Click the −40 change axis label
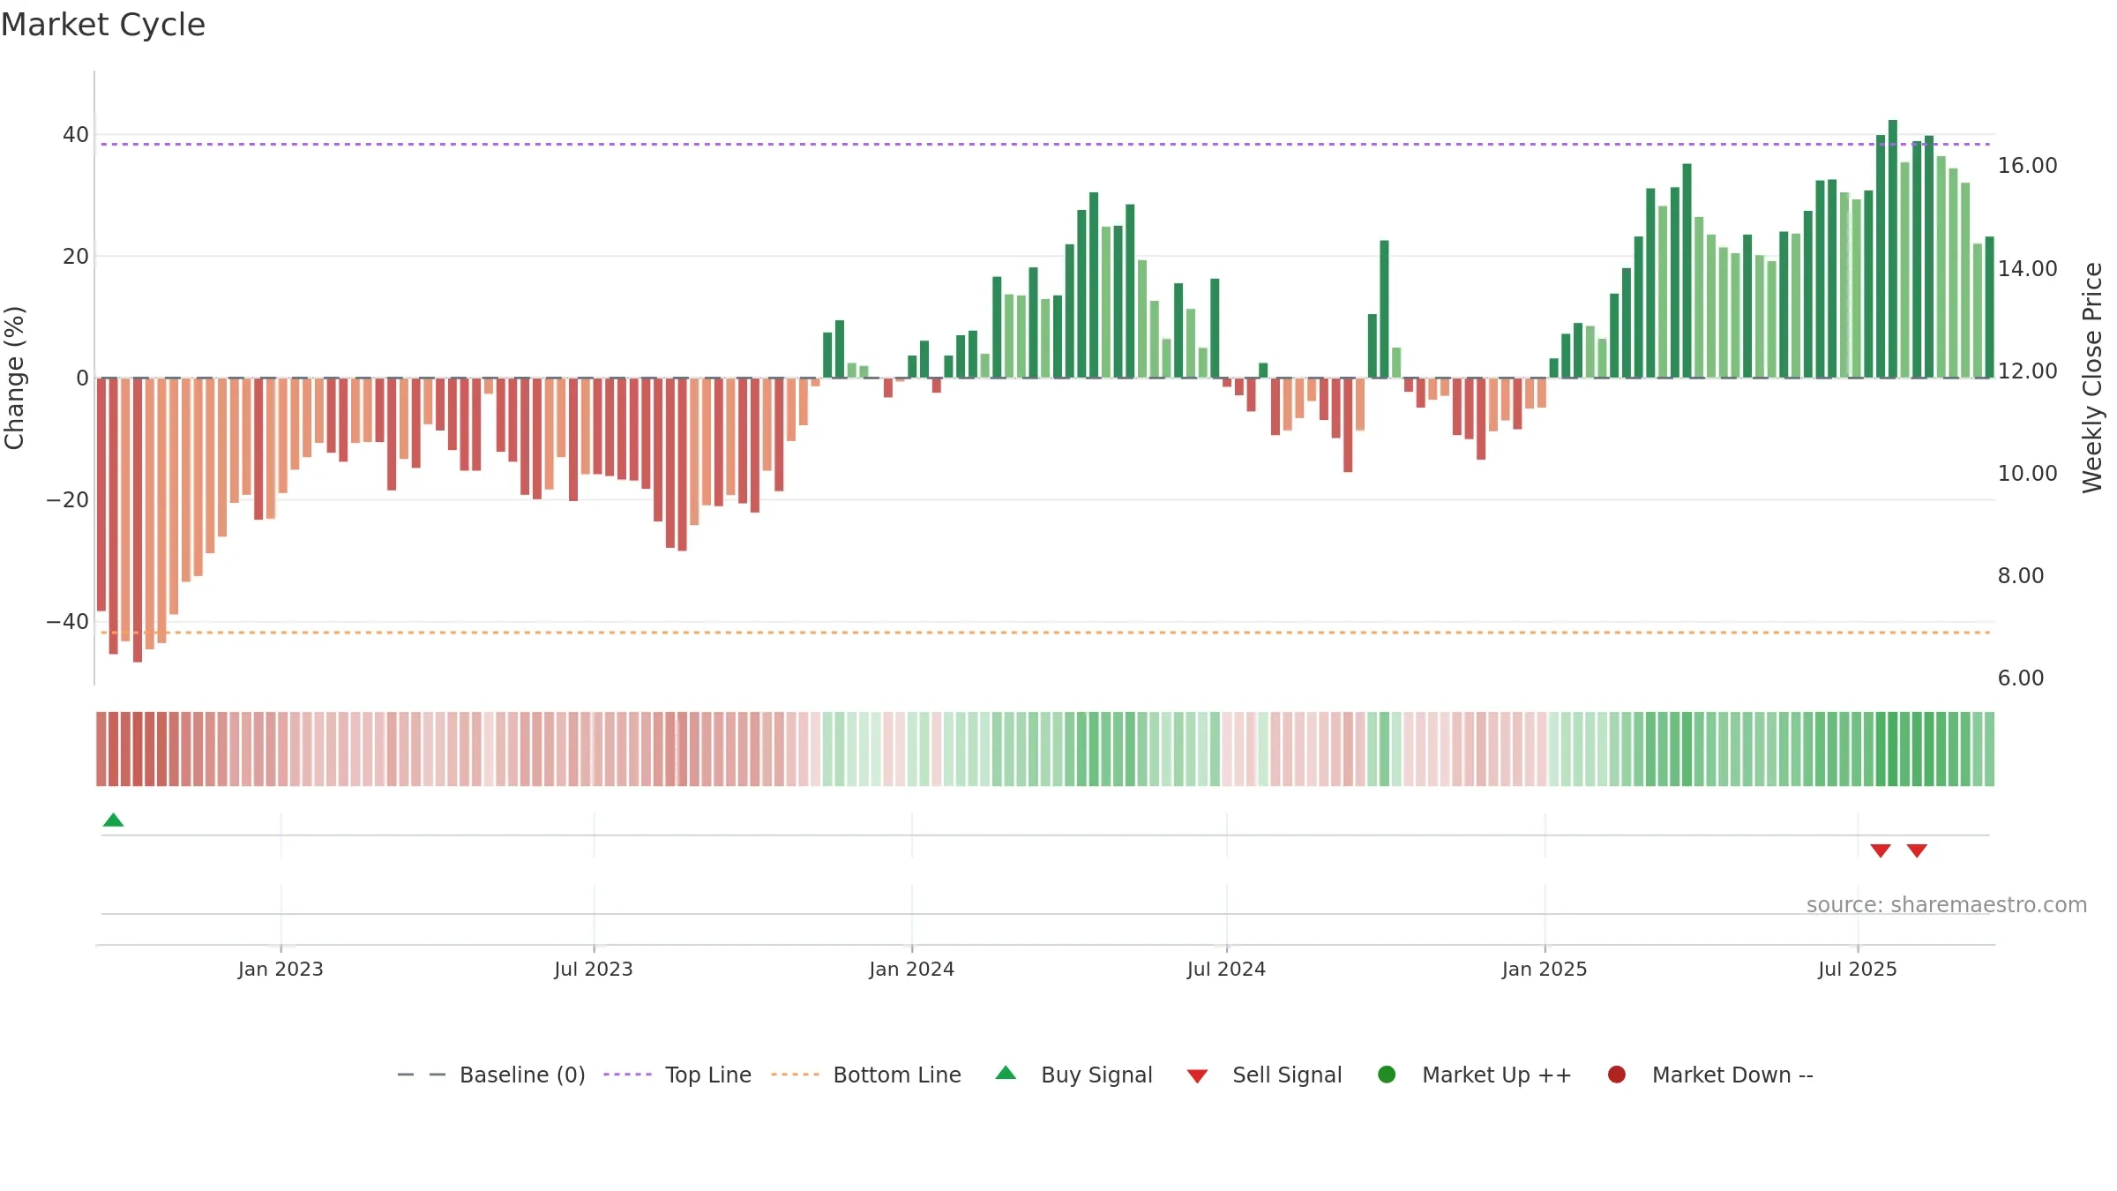 pyautogui.click(x=68, y=622)
